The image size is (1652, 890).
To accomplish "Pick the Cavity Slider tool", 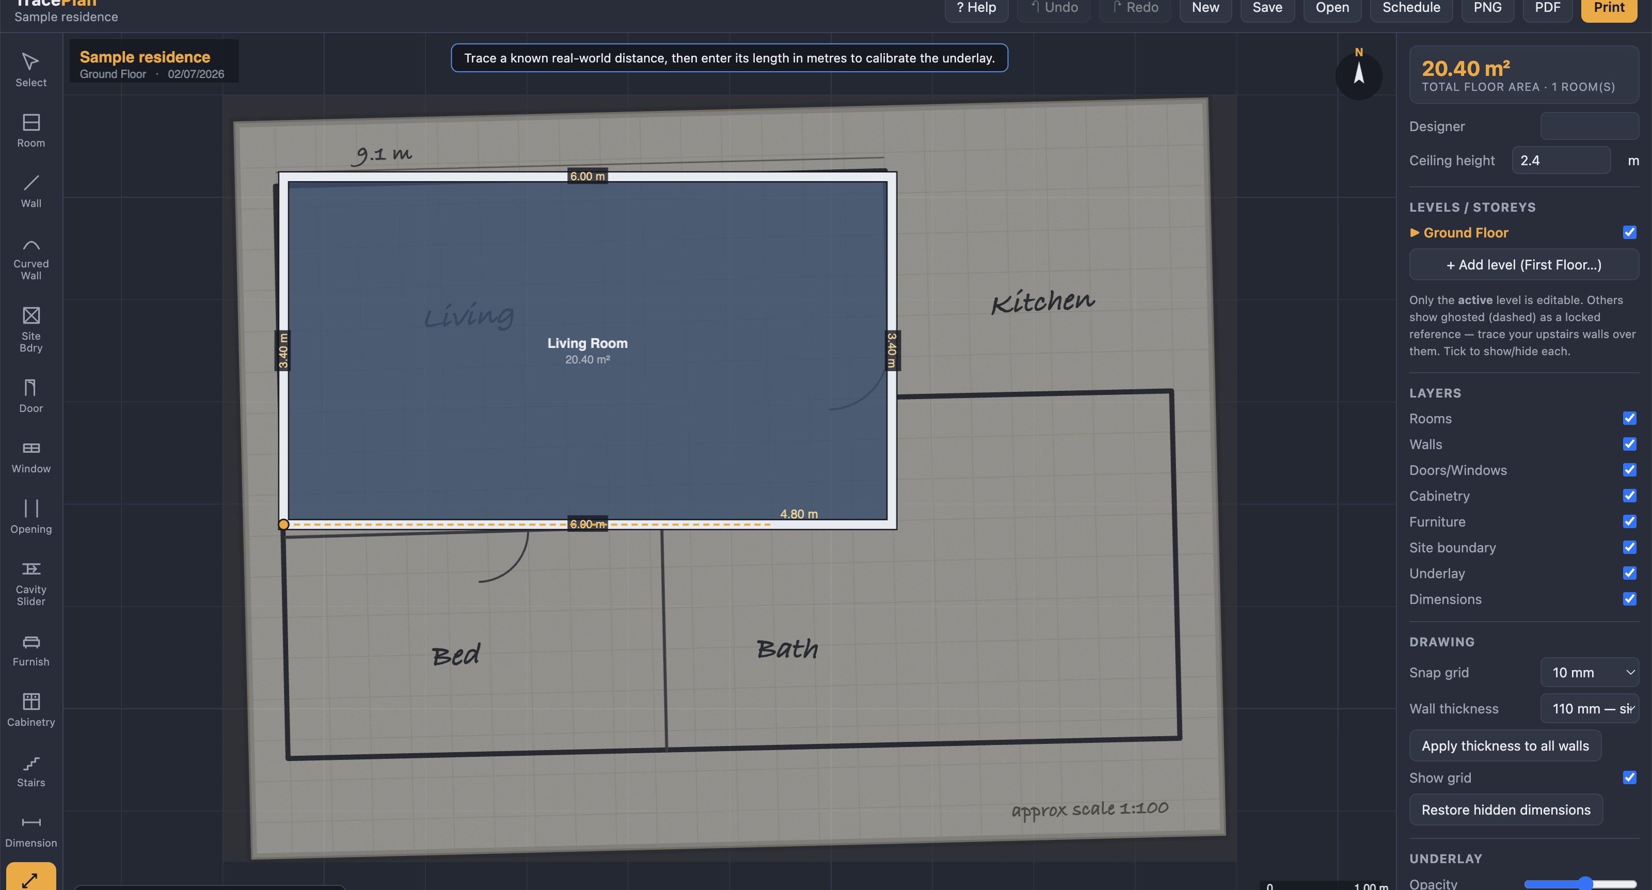I will (31, 583).
